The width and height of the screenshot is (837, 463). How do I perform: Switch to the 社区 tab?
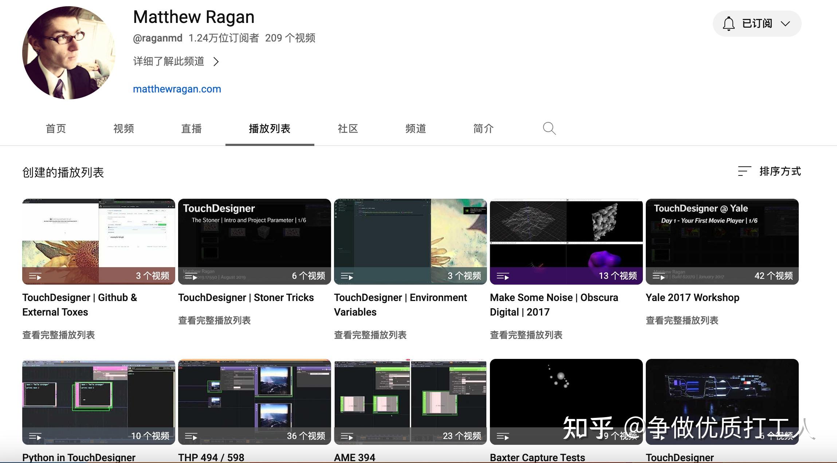pos(347,128)
